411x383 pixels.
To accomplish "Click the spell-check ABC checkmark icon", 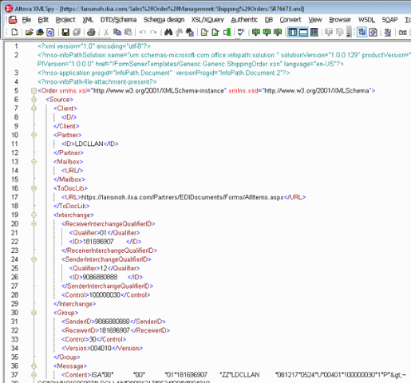I will click(x=241, y=32).
